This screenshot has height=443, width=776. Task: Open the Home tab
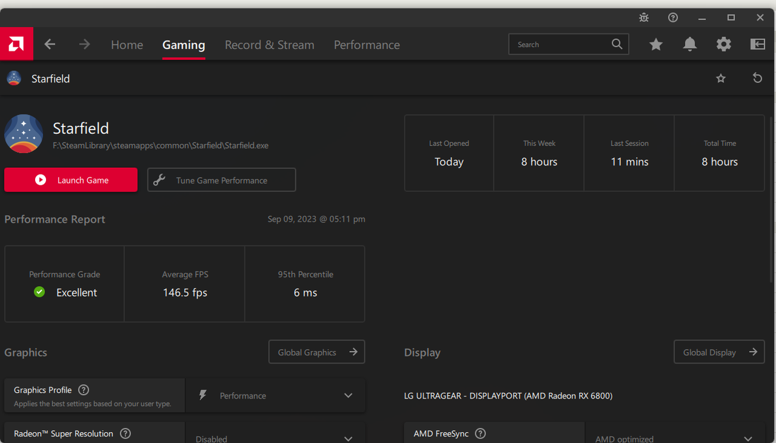(127, 45)
